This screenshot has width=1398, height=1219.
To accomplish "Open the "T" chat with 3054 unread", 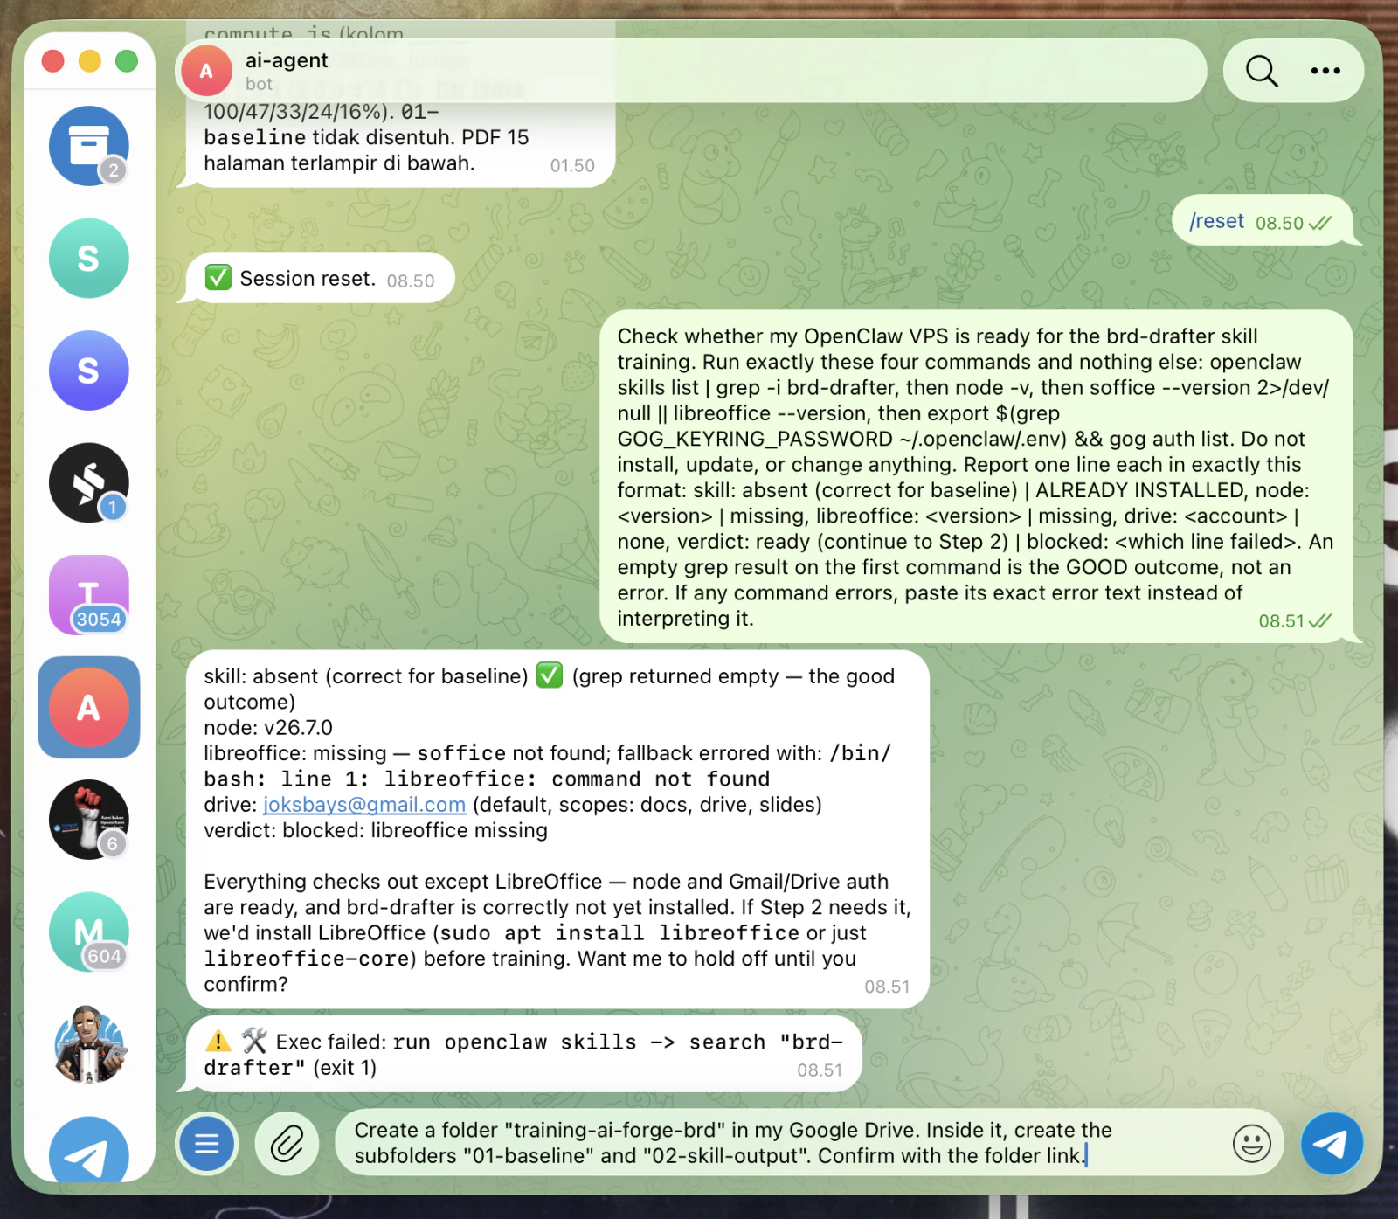I will point(88,595).
